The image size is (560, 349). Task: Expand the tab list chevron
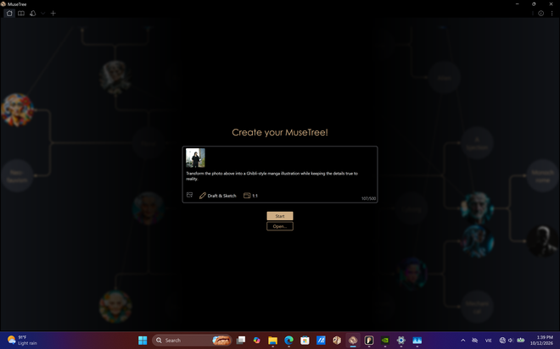pos(43,14)
